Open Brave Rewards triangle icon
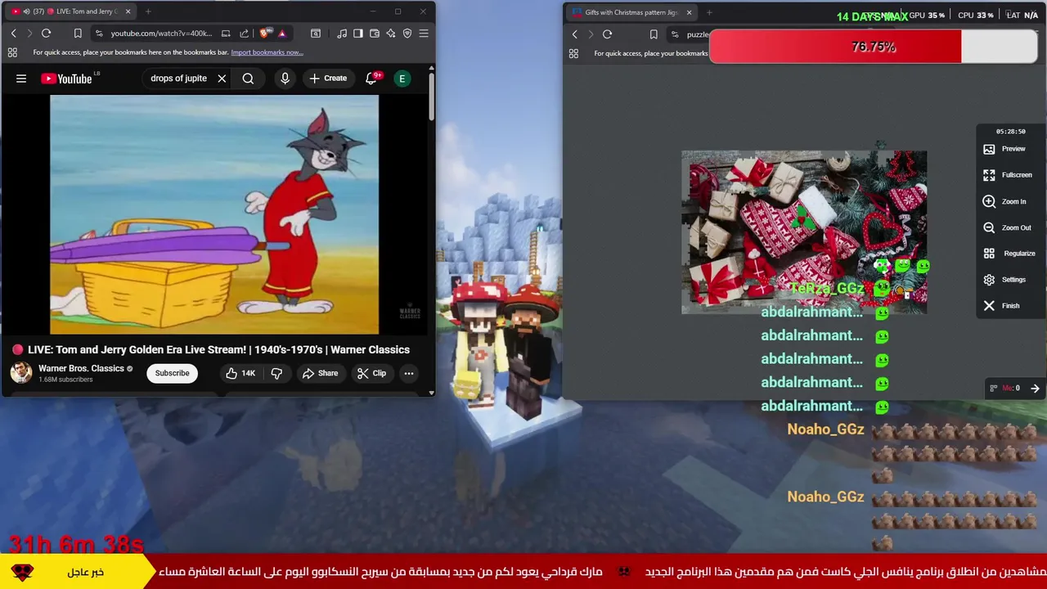1047x589 pixels. (281, 34)
